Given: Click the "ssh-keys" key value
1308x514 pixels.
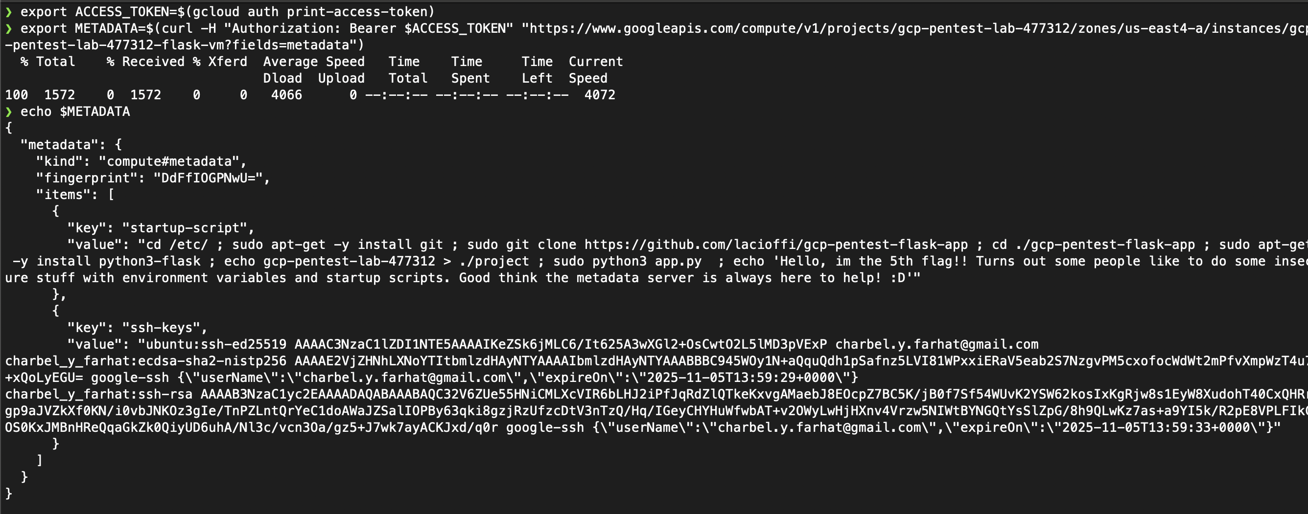Looking at the screenshot, I should 164,328.
